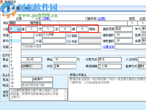The image size is (146, 110).
Task: Switch to the 照片 tab
Action: click(x=28, y=8)
